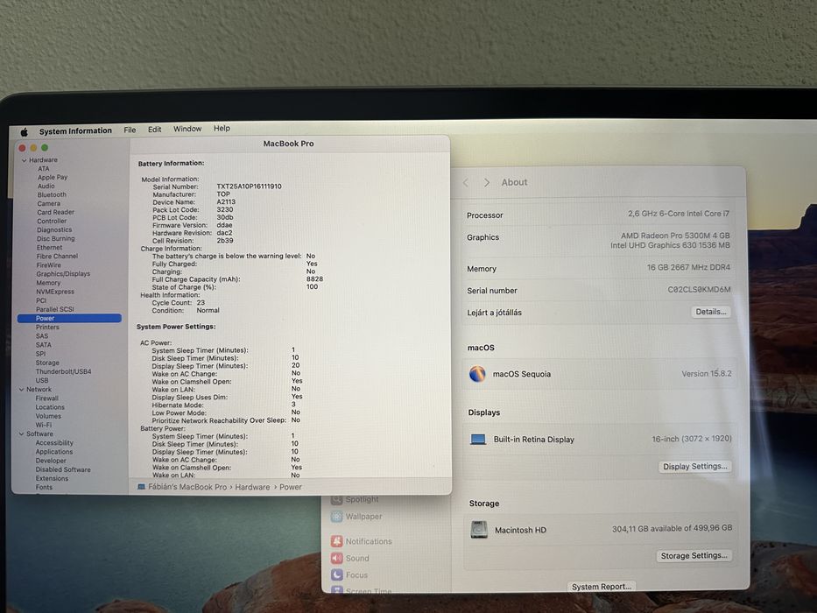Select Camera in the sidebar

(48, 204)
